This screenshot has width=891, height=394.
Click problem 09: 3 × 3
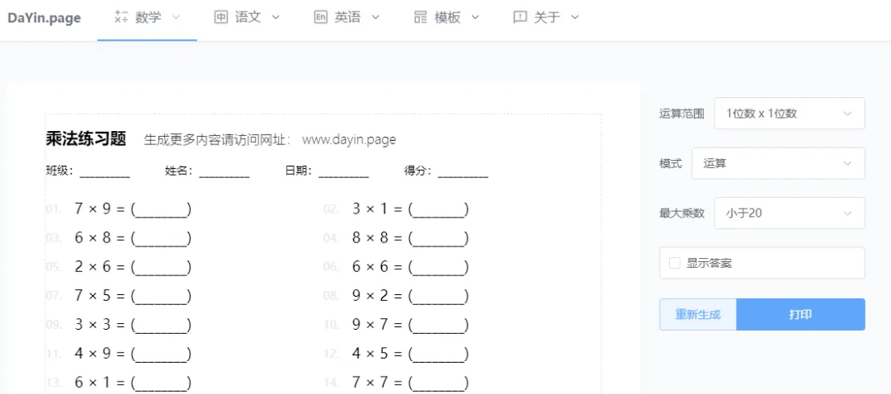tap(133, 325)
